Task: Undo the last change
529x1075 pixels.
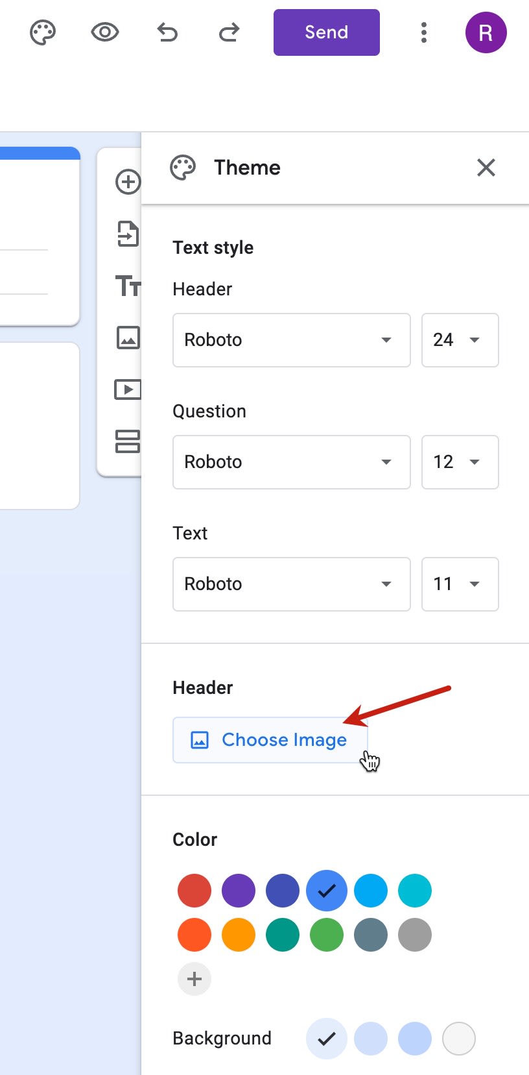Action: (167, 32)
